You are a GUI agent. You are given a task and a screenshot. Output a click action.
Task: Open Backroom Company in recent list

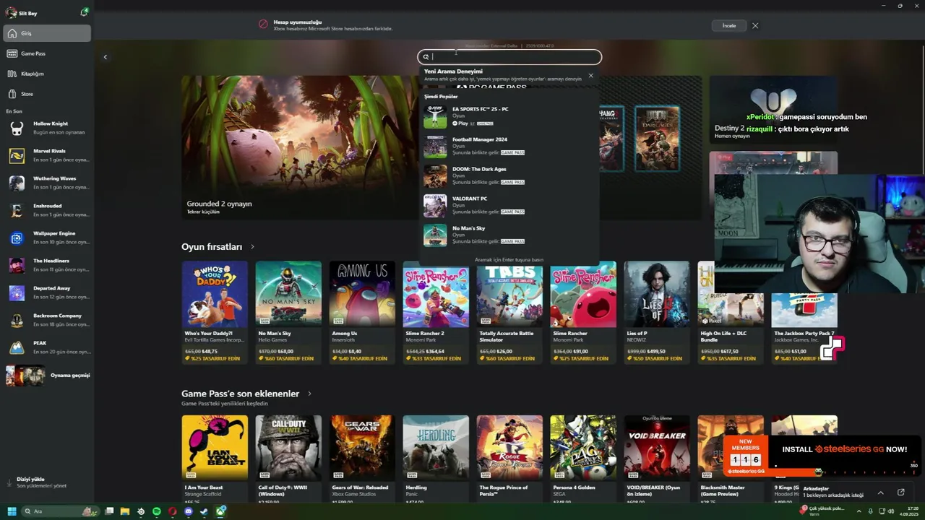pos(47,320)
